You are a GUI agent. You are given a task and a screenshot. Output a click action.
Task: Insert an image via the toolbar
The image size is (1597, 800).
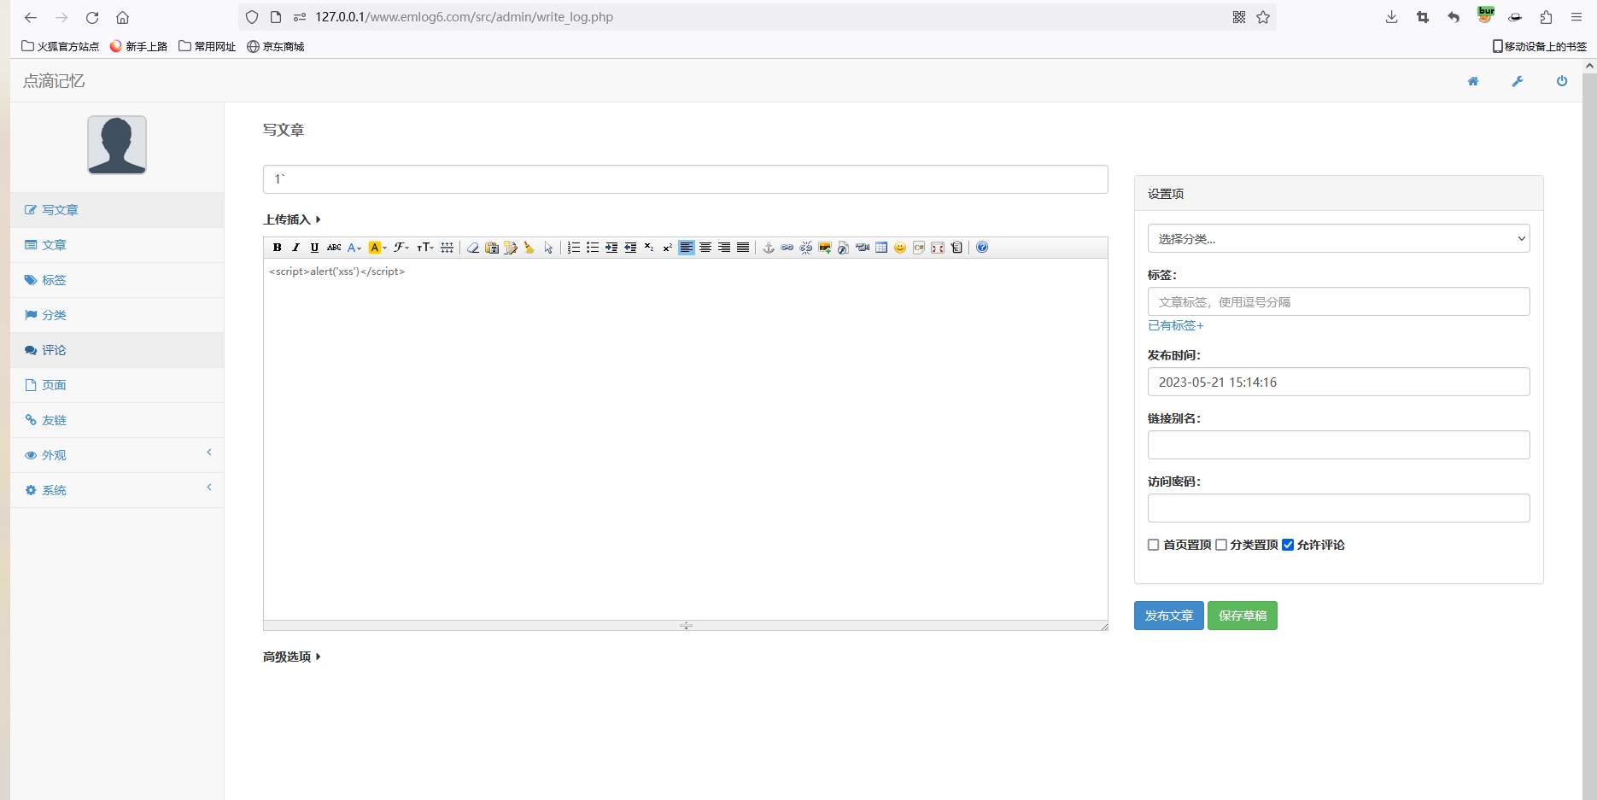click(825, 248)
